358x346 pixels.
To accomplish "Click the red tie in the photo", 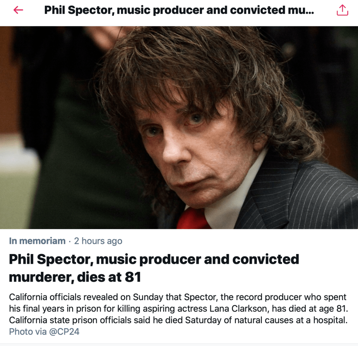I will 192,219.
